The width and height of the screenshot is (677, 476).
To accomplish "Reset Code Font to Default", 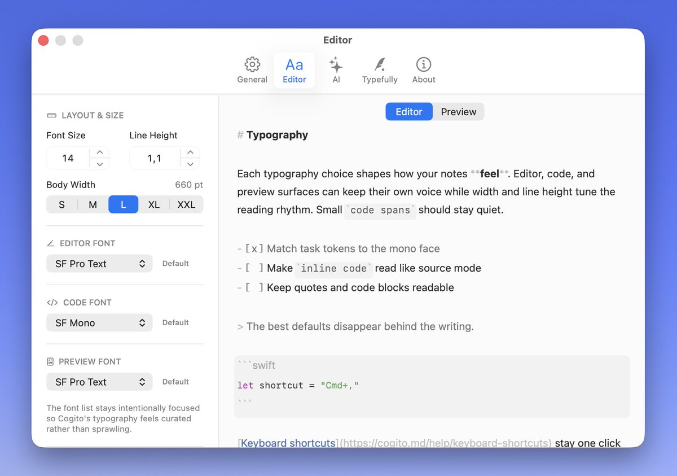I will (x=175, y=323).
